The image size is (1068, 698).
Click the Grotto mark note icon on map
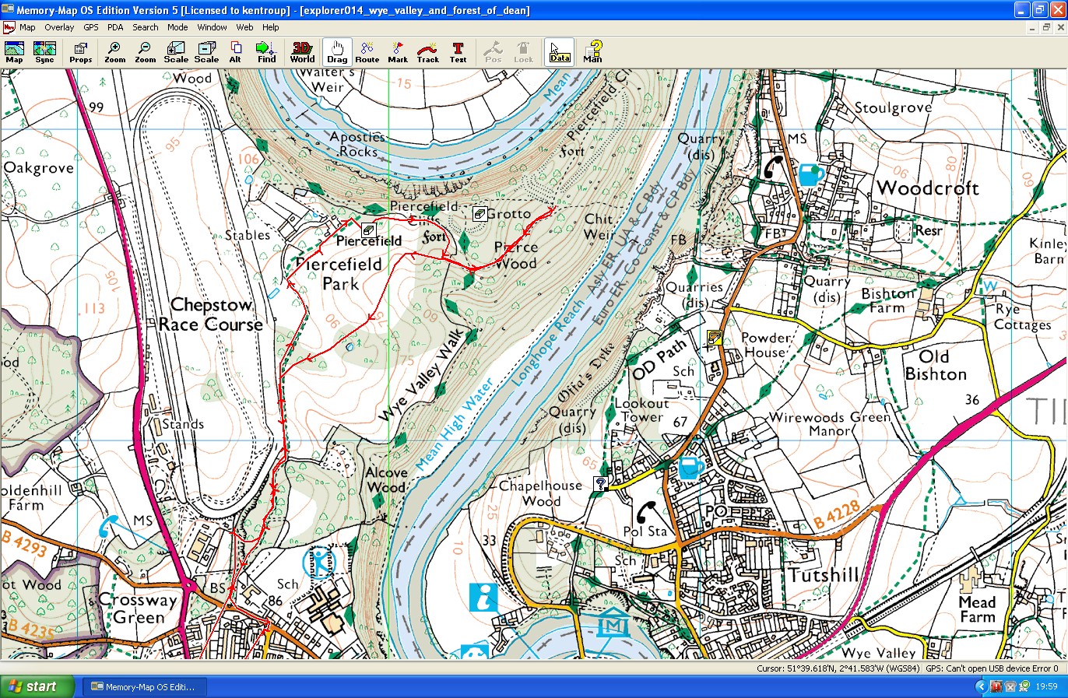pos(480,213)
